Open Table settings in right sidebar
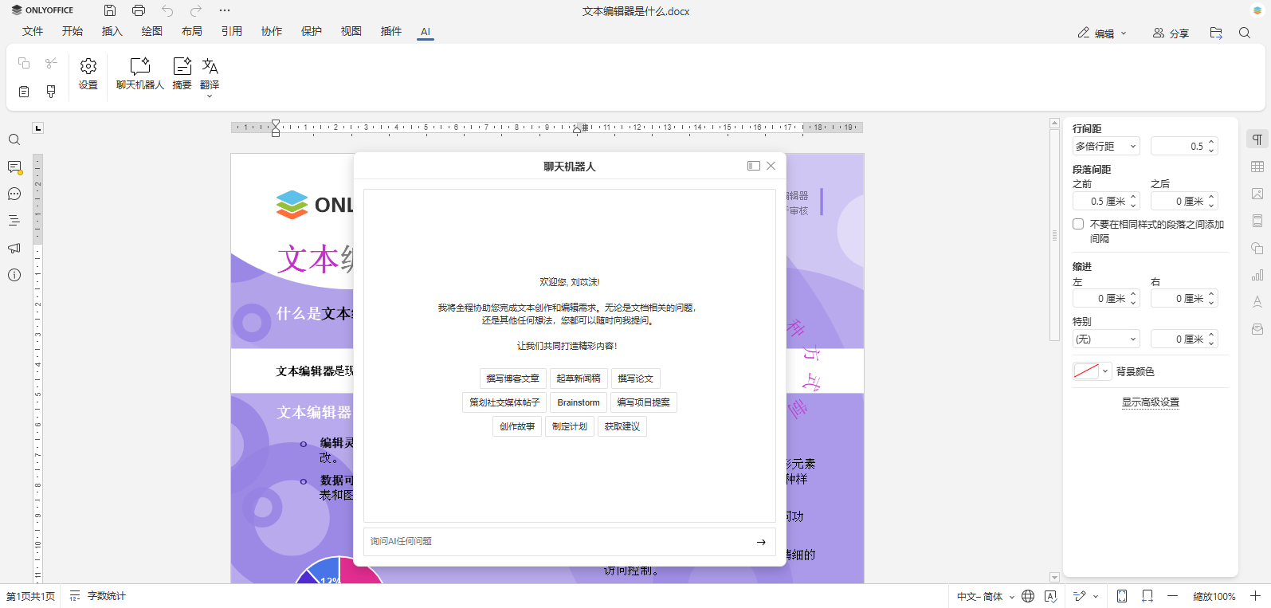The image size is (1271, 608). pyautogui.click(x=1257, y=167)
